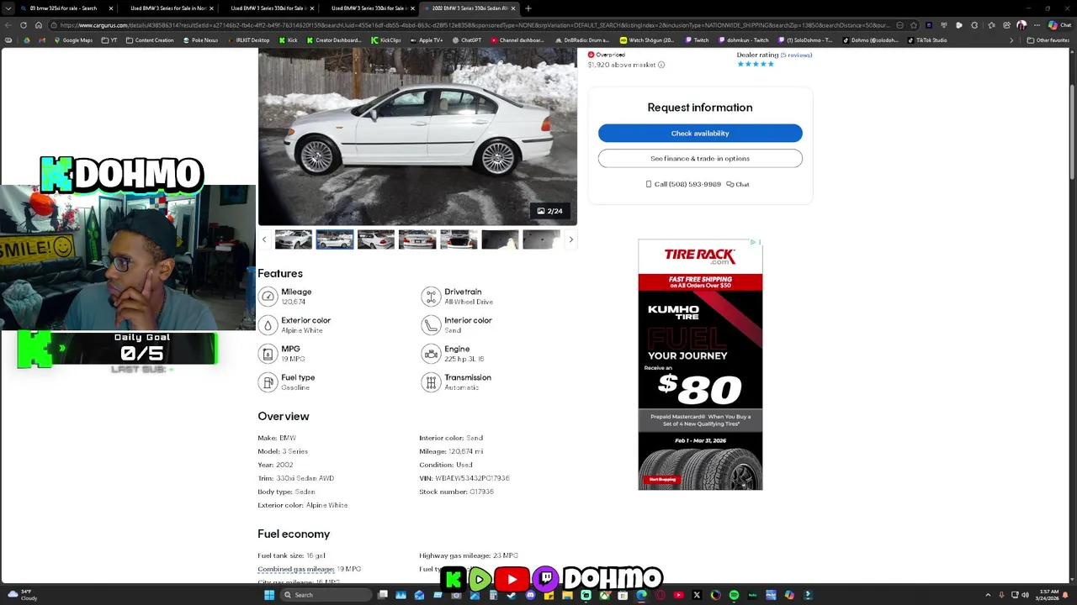Click See finance & trade-in options
Image resolution: width=1077 pixels, height=605 pixels.
[700, 158]
